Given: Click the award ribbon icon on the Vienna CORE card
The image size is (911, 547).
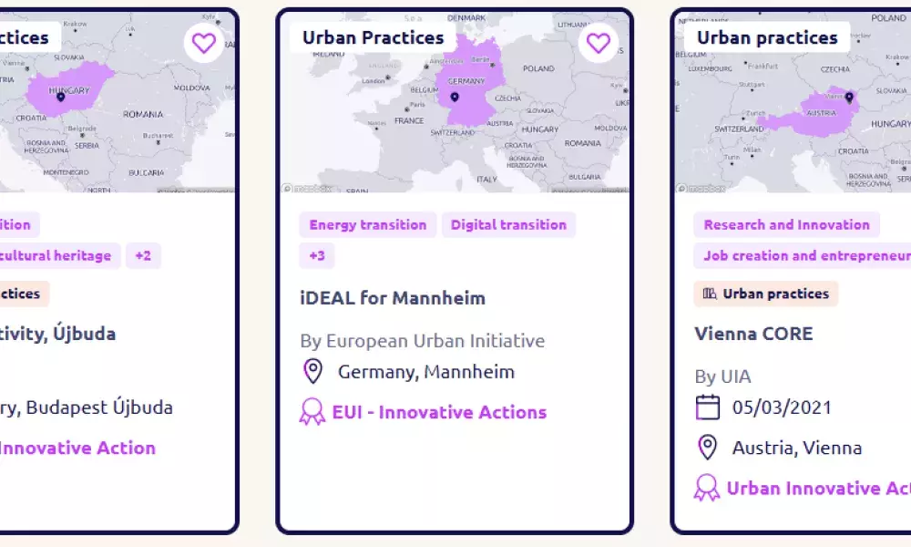Looking at the screenshot, I should click(707, 489).
